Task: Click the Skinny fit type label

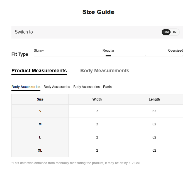Action: [39, 51]
